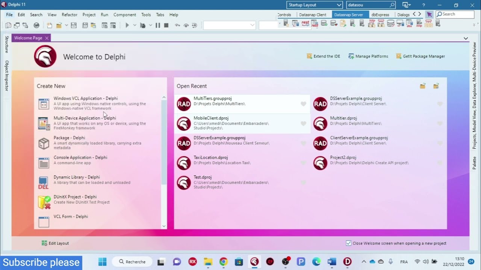Click the desktop settings icon in the title bar

[406, 5]
